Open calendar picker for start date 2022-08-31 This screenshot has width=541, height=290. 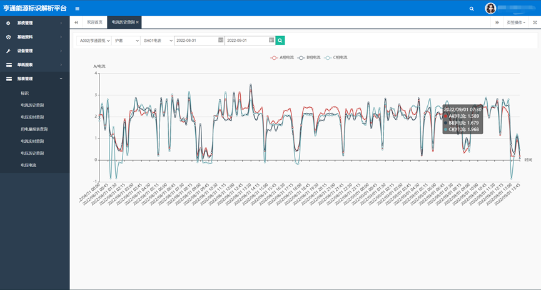221,40
